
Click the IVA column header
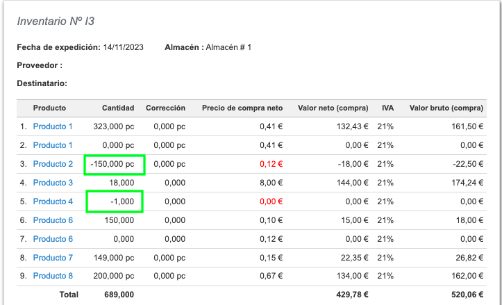(x=387, y=108)
